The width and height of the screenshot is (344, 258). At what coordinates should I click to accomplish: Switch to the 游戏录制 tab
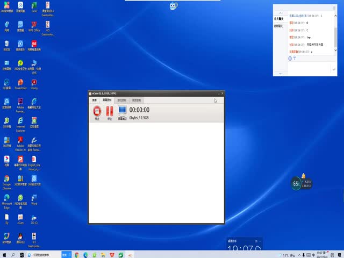pos(122,100)
